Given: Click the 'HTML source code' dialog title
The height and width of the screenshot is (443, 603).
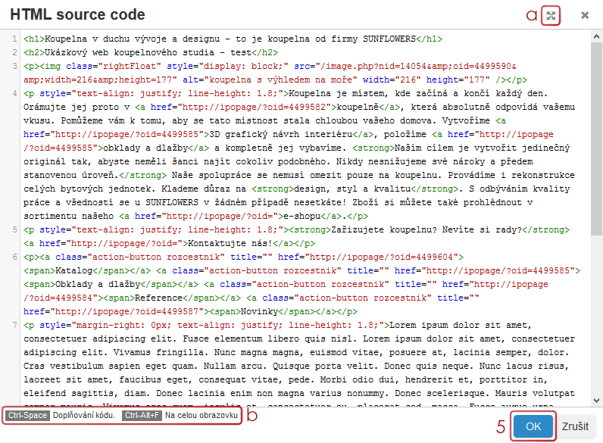Looking at the screenshot, I should 78,15.
